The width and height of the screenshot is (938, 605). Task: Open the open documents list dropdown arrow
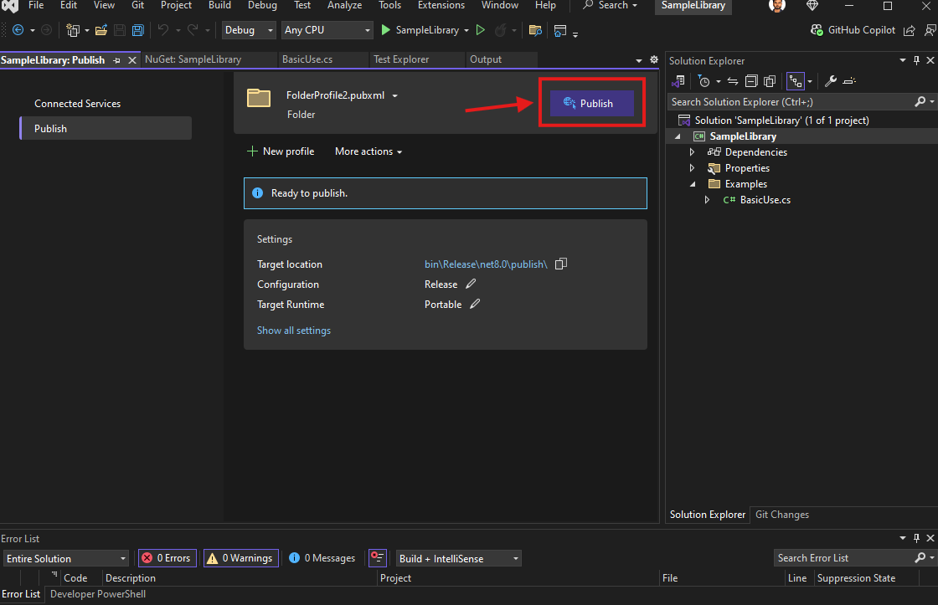pyautogui.click(x=638, y=60)
